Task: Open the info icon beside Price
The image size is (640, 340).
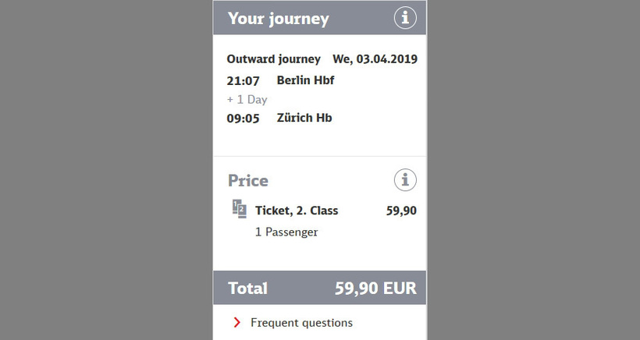Action: (405, 180)
